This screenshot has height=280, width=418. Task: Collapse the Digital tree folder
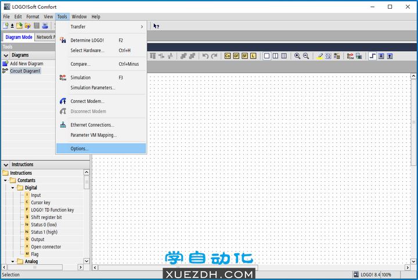point(13,188)
